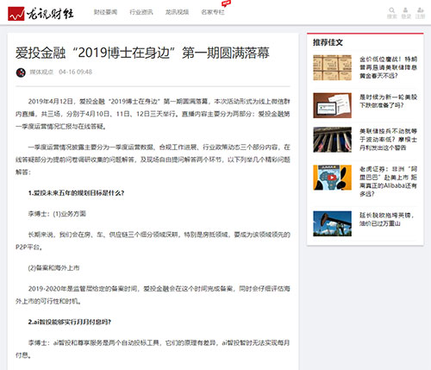Open the 延长脱欧拖垮英镑 article
The width and height of the screenshot is (431, 370).
point(387,219)
